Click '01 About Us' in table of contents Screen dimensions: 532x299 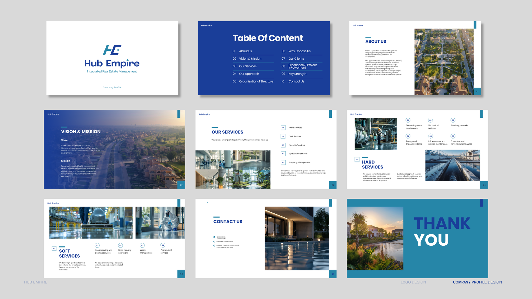[242, 51]
